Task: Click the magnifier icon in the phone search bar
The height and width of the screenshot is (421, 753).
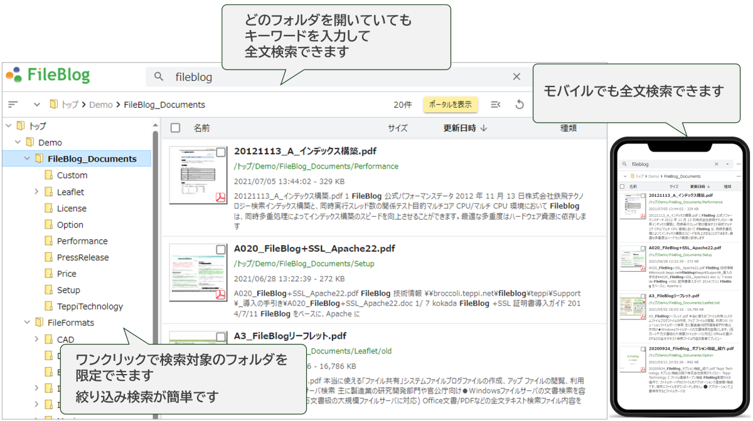Action: pyautogui.click(x=626, y=164)
